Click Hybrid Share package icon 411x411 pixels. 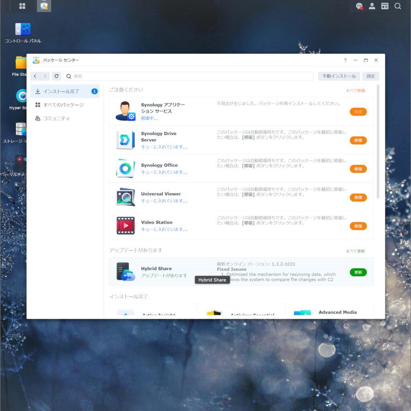click(126, 272)
